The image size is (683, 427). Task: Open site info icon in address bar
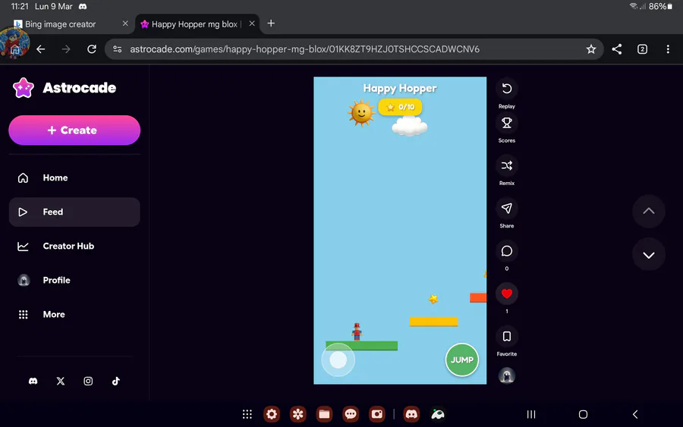117,49
